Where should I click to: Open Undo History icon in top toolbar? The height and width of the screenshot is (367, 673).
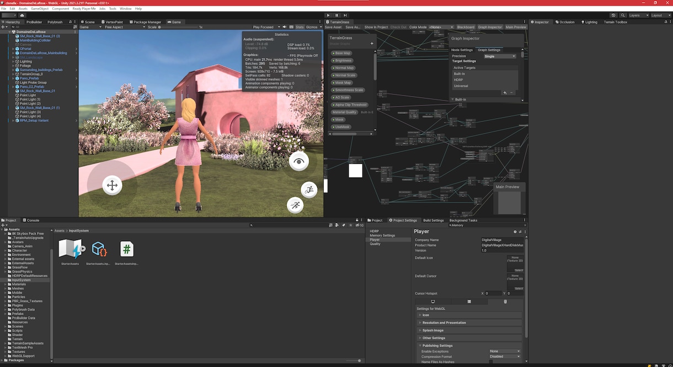(614, 15)
